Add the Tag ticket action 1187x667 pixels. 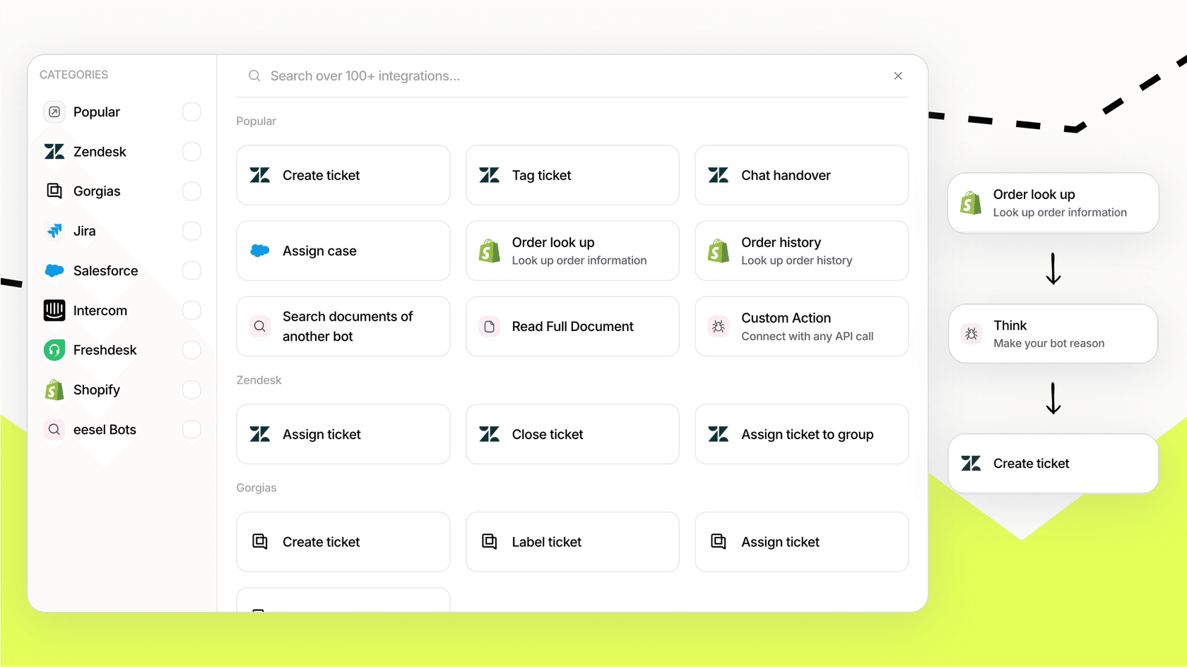click(572, 175)
